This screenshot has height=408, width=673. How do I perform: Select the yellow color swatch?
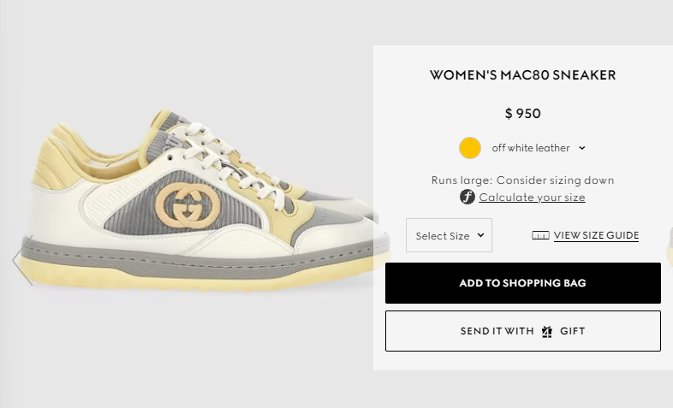pos(470,148)
